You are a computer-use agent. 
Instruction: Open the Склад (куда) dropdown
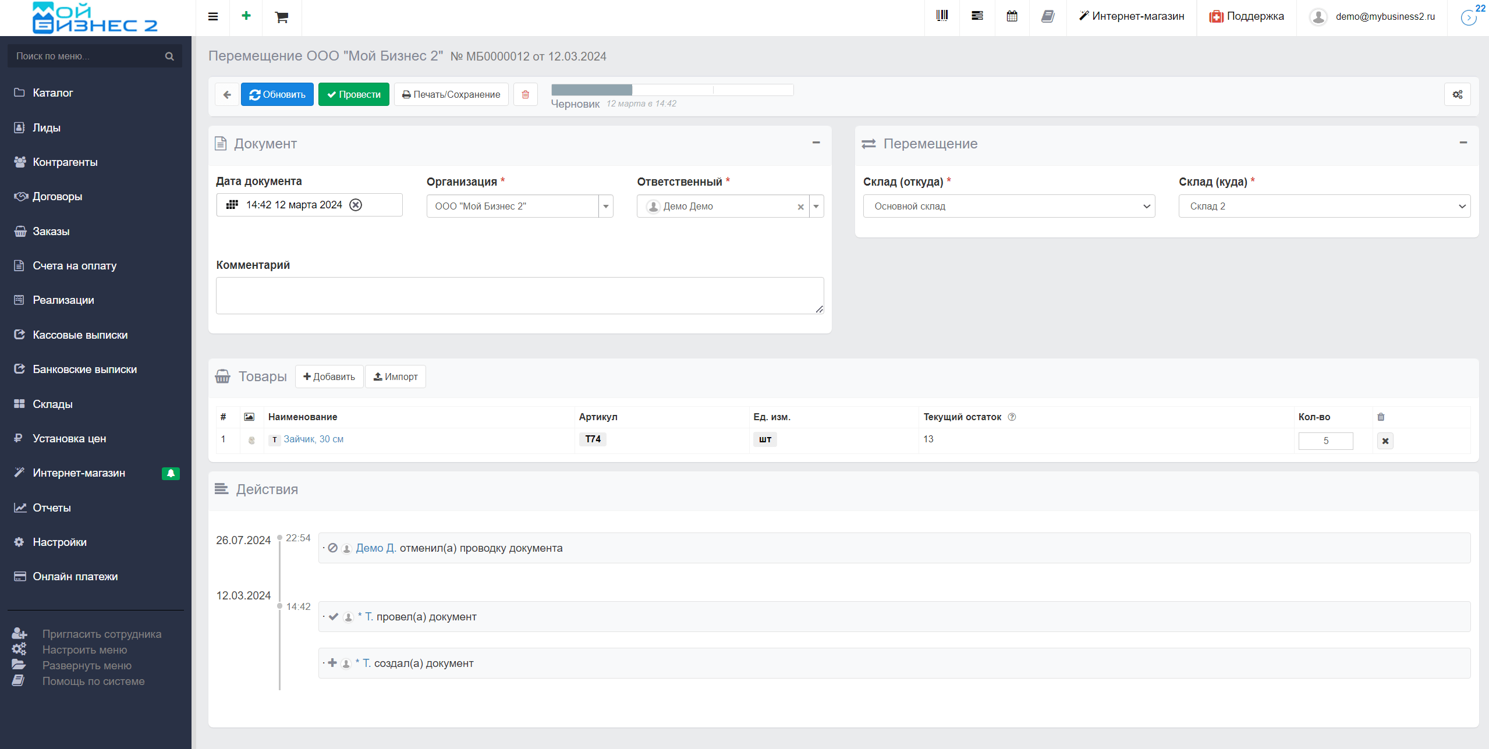tap(1324, 206)
